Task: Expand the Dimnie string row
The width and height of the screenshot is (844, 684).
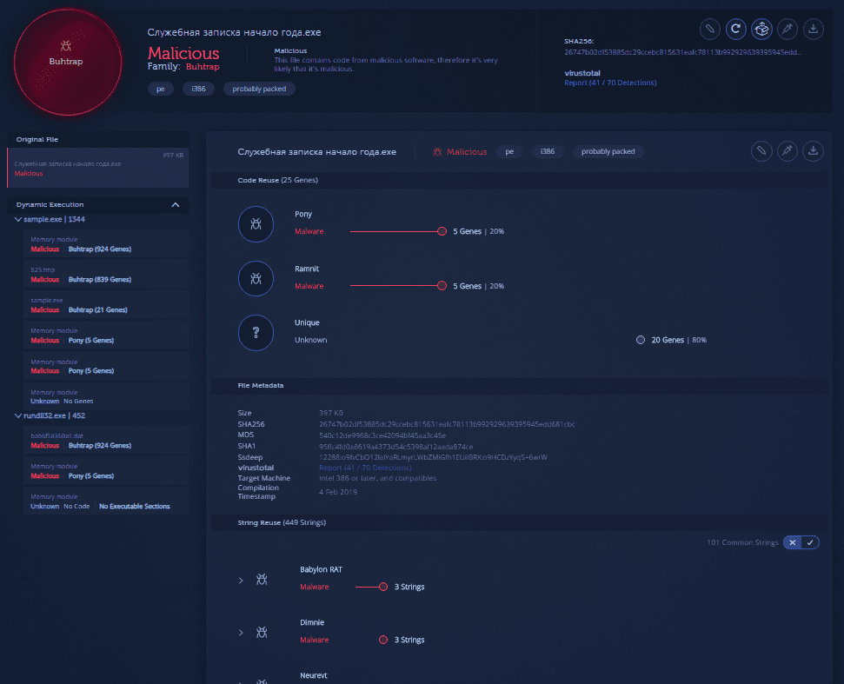Action: (x=241, y=633)
